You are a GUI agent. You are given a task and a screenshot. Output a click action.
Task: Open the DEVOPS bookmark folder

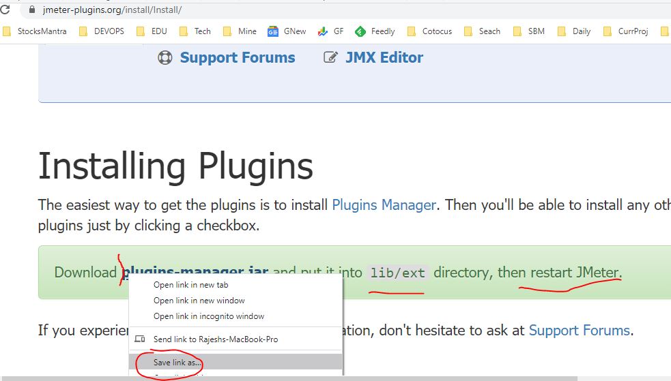pos(102,31)
